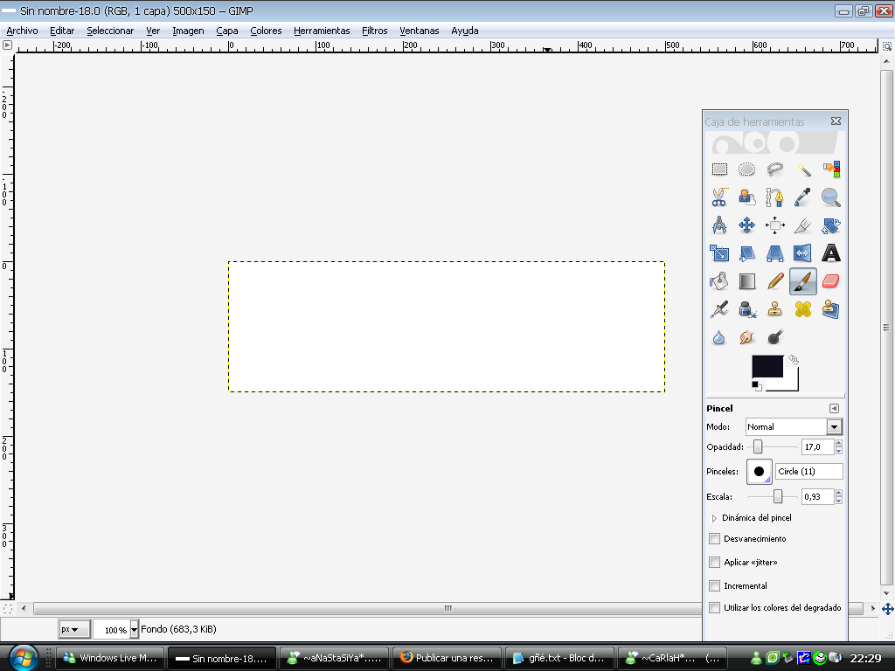Choose the Foreground Select tool
Screen dimensions: 895x671
(746, 197)
